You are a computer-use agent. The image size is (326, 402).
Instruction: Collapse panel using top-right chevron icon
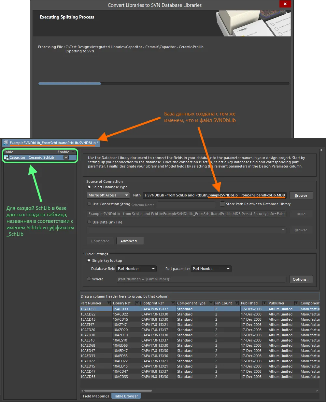[x=321, y=150]
